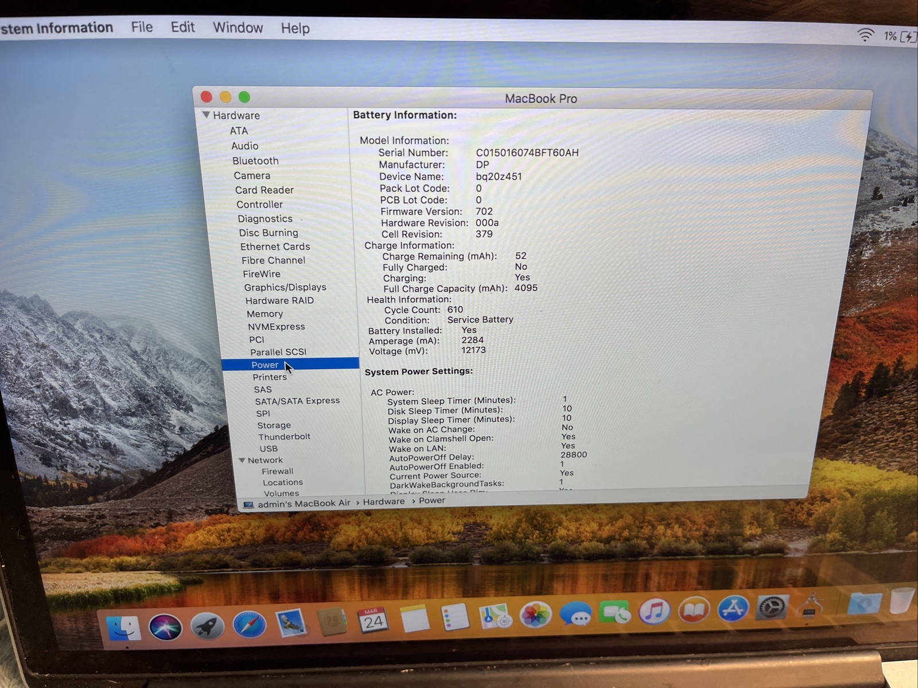The height and width of the screenshot is (688, 918).
Task: Select Card Reader in the sidebar
Action: click(x=264, y=190)
